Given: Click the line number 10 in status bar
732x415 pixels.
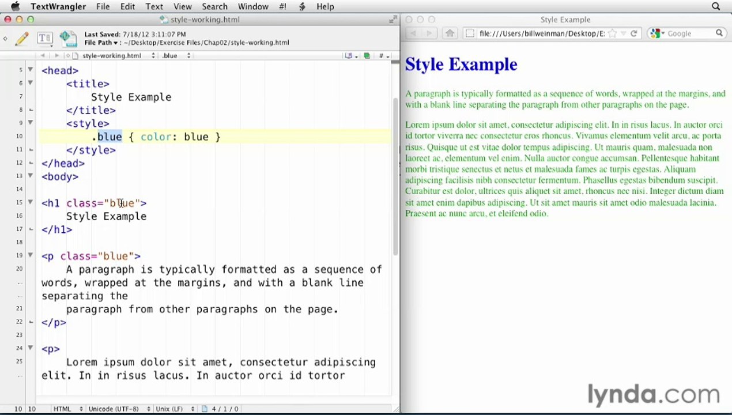Looking at the screenshot, I should click(x=18, y=409).
